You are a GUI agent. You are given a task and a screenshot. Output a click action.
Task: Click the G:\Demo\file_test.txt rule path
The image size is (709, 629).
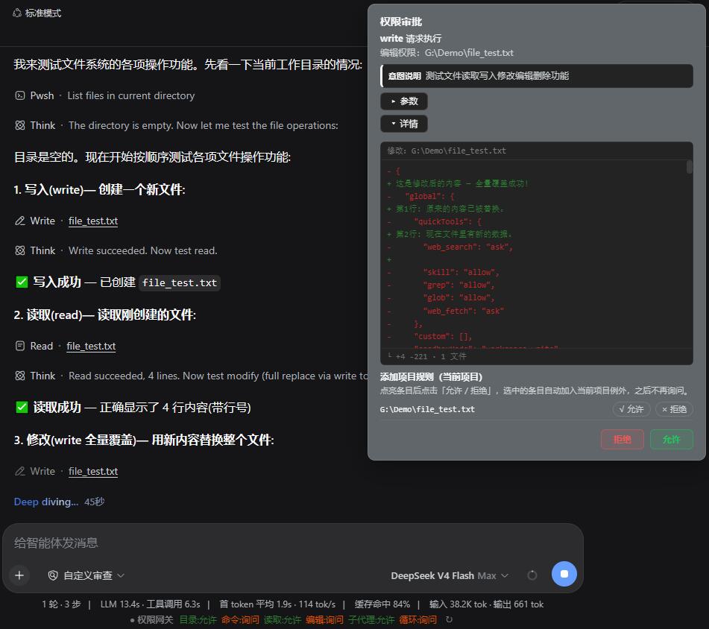(x=427, y=409)
